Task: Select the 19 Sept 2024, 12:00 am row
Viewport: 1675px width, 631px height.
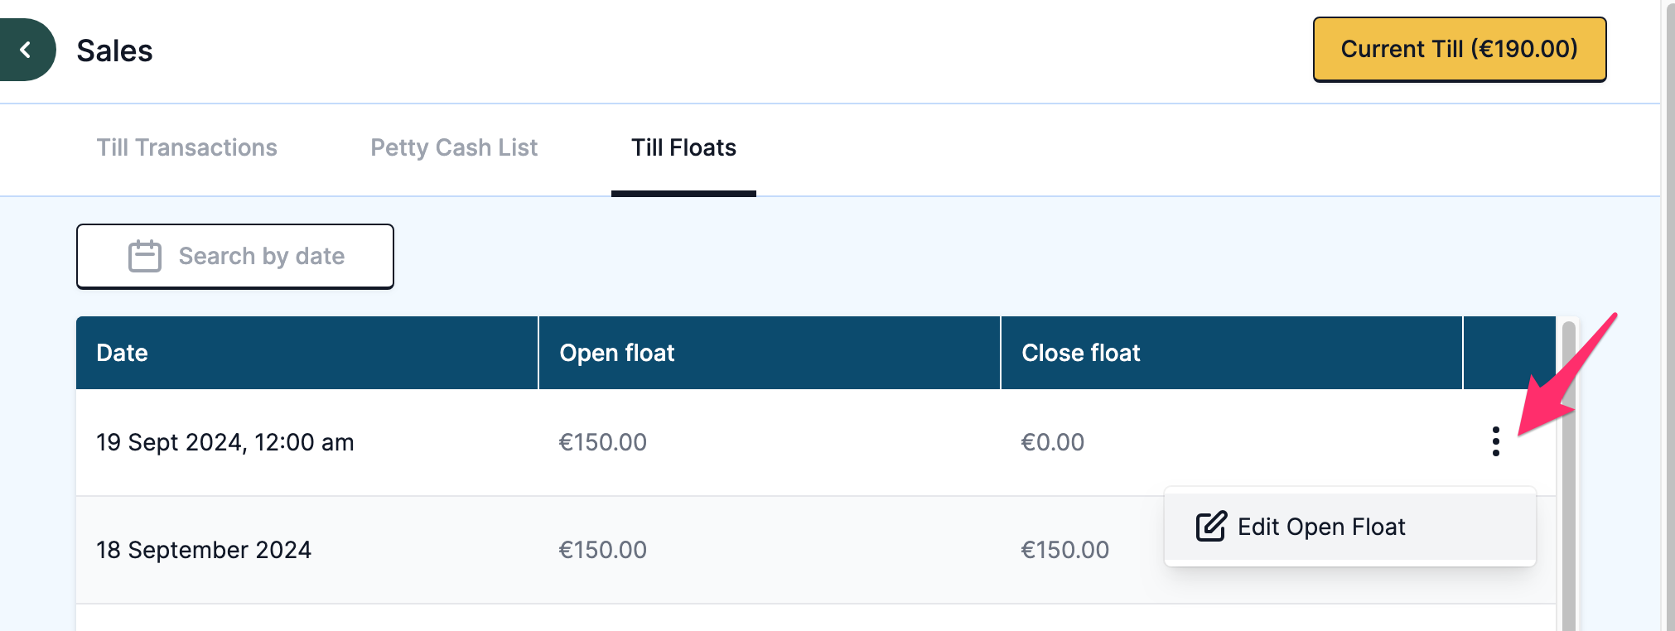Action: pos(816,442)
